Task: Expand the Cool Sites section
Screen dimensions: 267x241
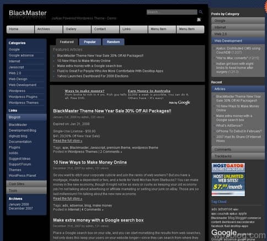Action: point(26,184)
